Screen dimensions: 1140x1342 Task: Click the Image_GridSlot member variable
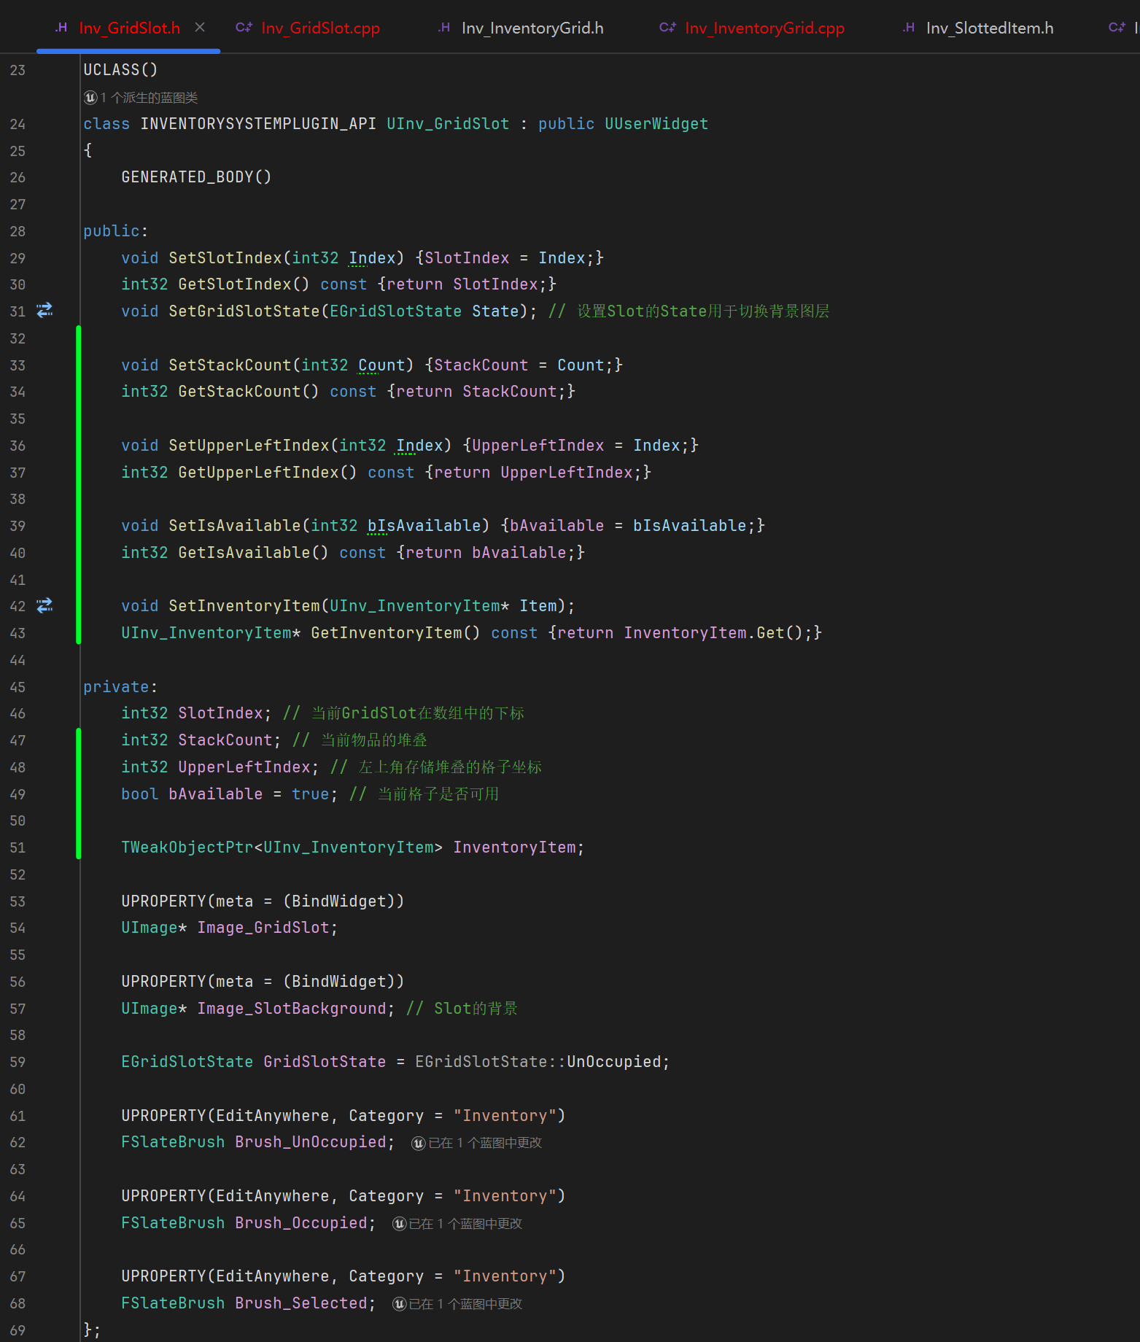(263, 928)
